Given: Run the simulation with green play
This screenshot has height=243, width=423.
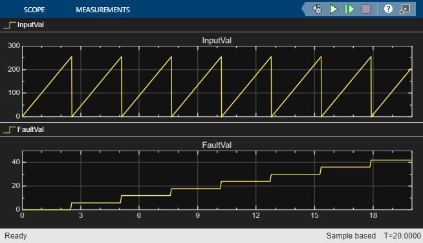Looking at the screenshot, I should pos(334,9).
